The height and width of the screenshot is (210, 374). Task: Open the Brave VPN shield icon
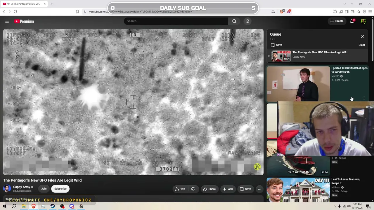click(x=364, y=12)
